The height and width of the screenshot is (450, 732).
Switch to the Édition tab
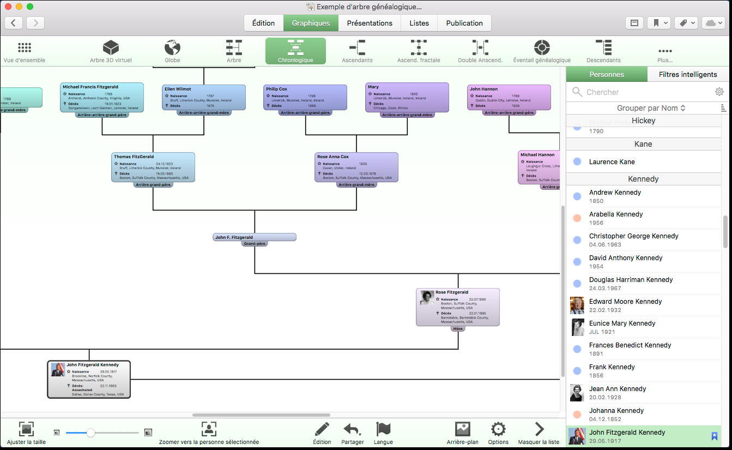[x=263, y=23]
